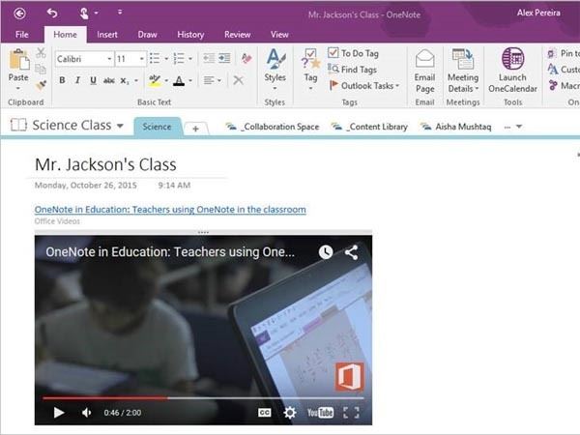Expand the numbering styles dropdown arrow
Image resolution: width=580 pixels, height=435 pixels.
[190, 59]
